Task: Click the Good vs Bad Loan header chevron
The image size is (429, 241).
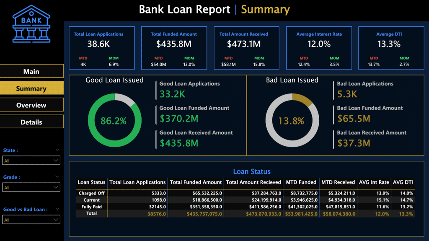Action: point(57,209)
